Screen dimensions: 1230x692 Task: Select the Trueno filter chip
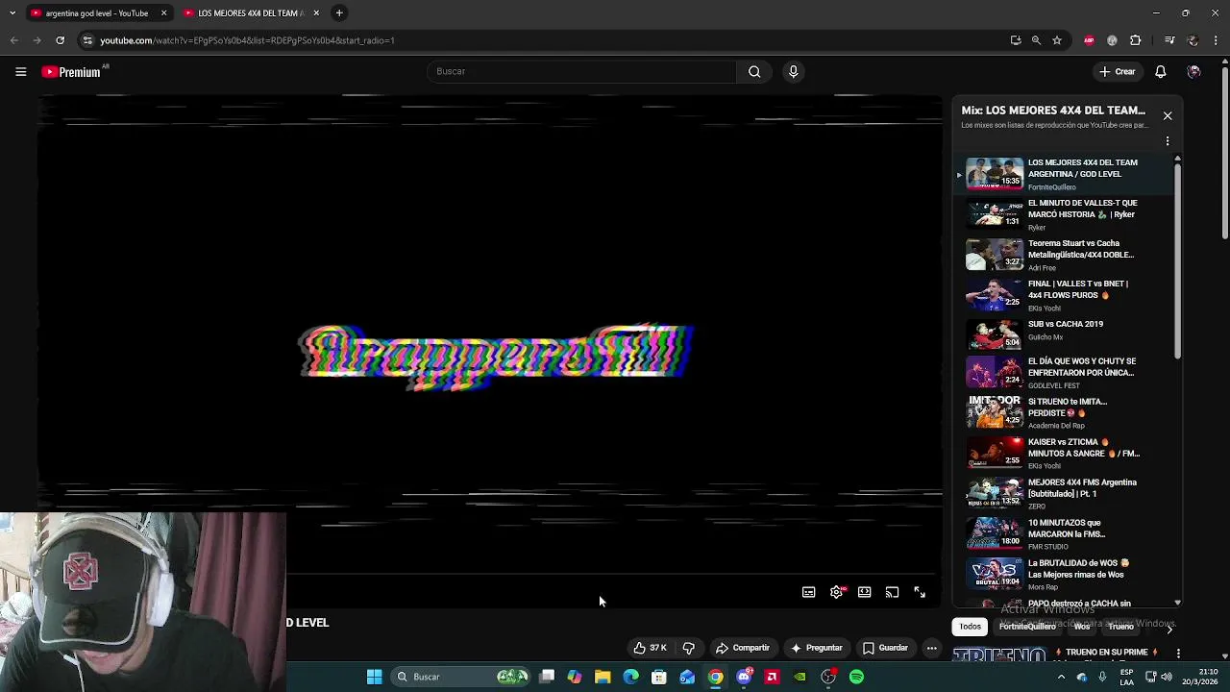[x=1121, y=627]
